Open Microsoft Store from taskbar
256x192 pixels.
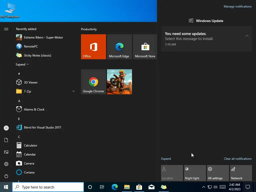click(139, 187)
